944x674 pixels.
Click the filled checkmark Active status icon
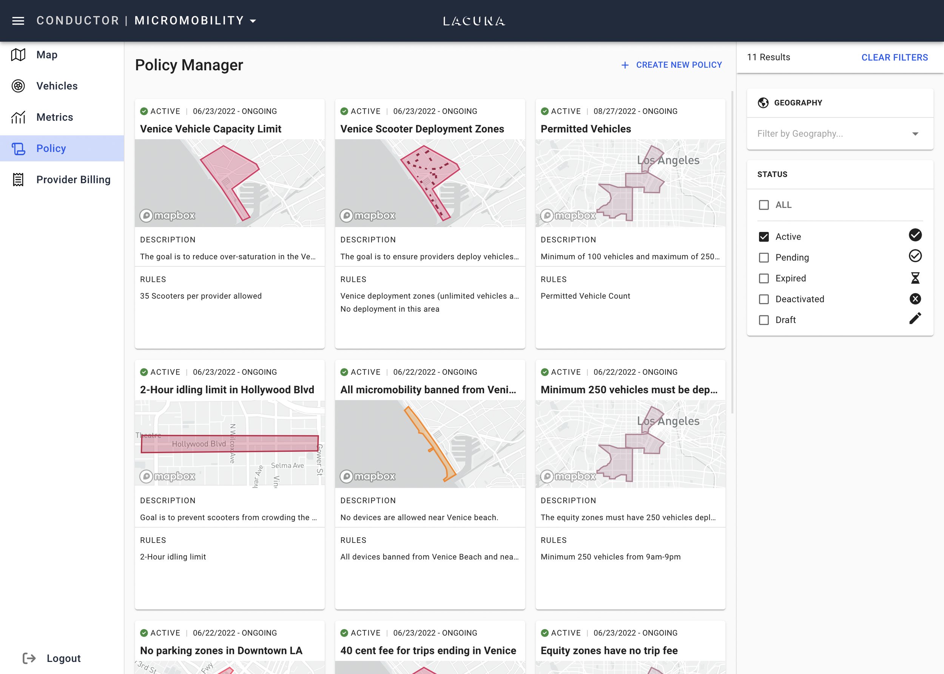[915, 235]
